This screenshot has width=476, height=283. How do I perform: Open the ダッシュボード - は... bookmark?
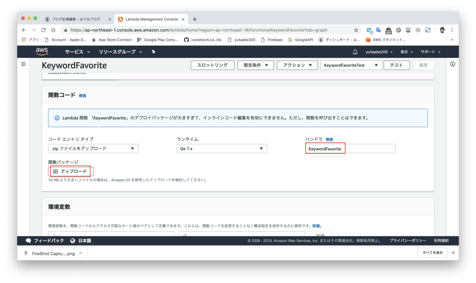339,40
